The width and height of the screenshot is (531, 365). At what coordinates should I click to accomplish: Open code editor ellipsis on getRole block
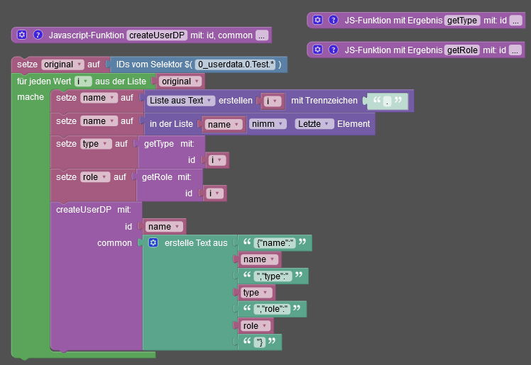point(515,50)
